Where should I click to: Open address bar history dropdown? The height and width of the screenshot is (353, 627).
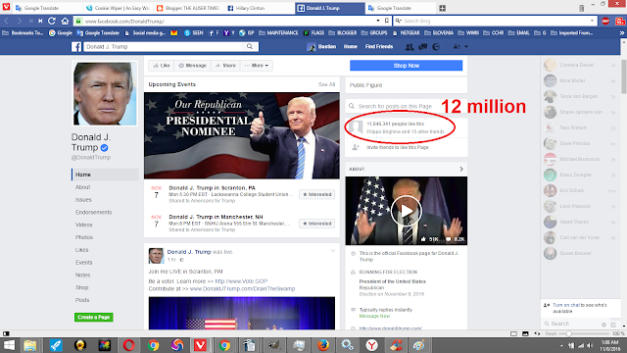coord(378,21)
